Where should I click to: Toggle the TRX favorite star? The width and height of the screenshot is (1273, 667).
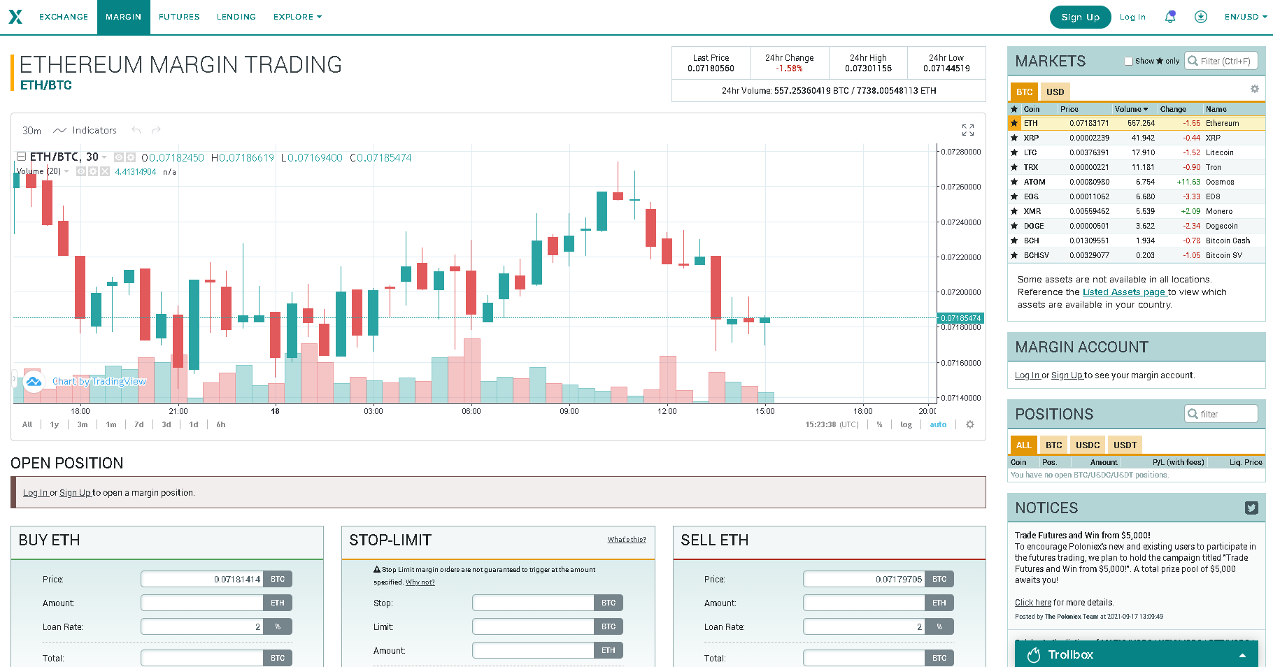(x=1014, y=167)
